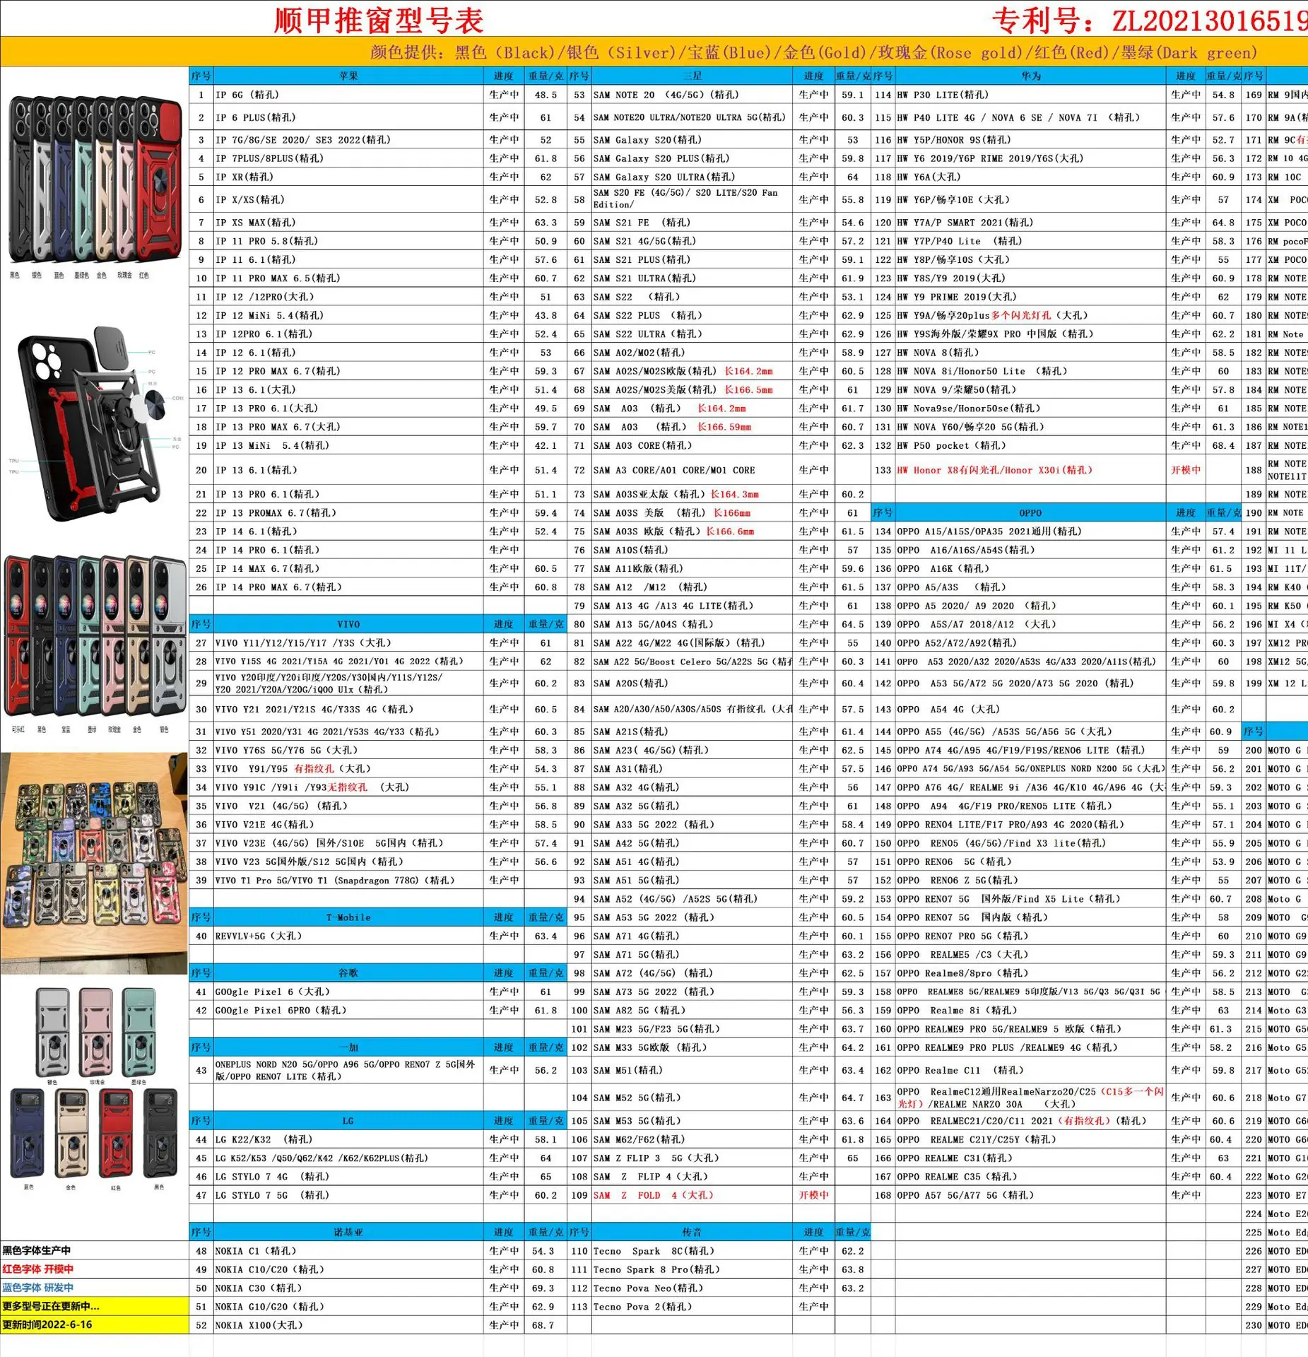Select the title '顺甲推窗型号表'

coord(379,20)
